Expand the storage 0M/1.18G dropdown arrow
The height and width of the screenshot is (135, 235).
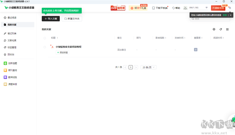click(207, 8)
